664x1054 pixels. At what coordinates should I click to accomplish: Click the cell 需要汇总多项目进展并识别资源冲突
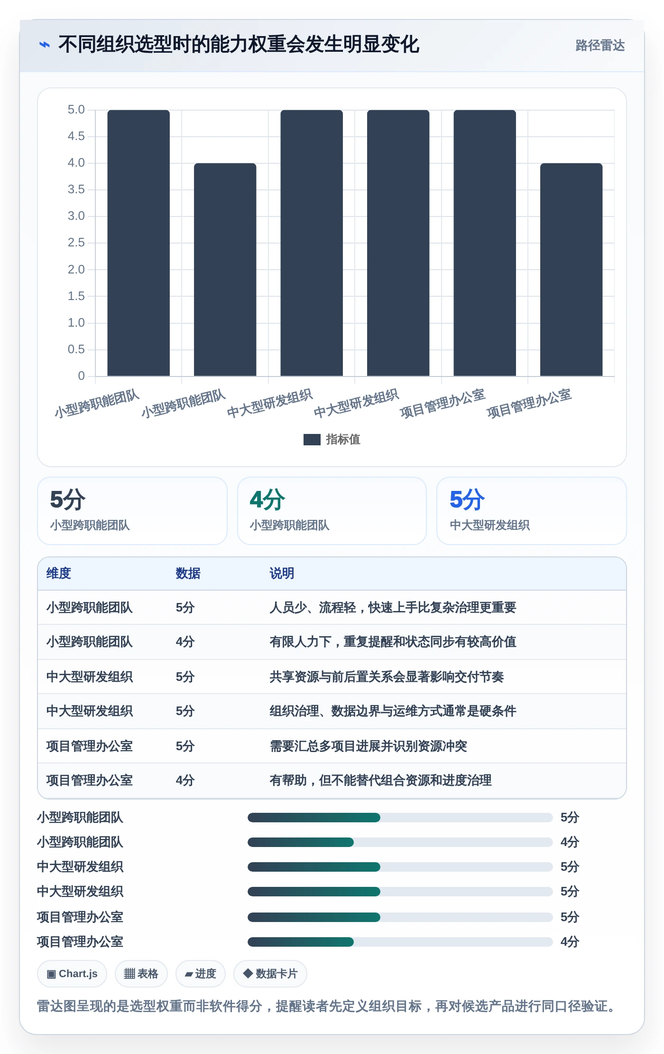(x=368, y=746)
